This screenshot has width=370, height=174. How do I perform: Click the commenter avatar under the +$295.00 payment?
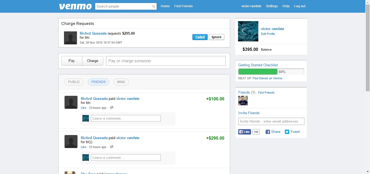[86, 157]
